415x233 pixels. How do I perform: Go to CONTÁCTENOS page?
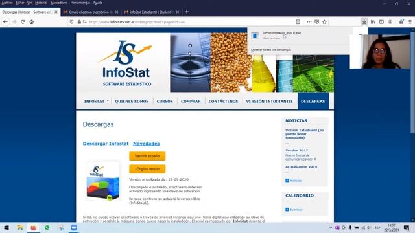click(x=223, y=102)
